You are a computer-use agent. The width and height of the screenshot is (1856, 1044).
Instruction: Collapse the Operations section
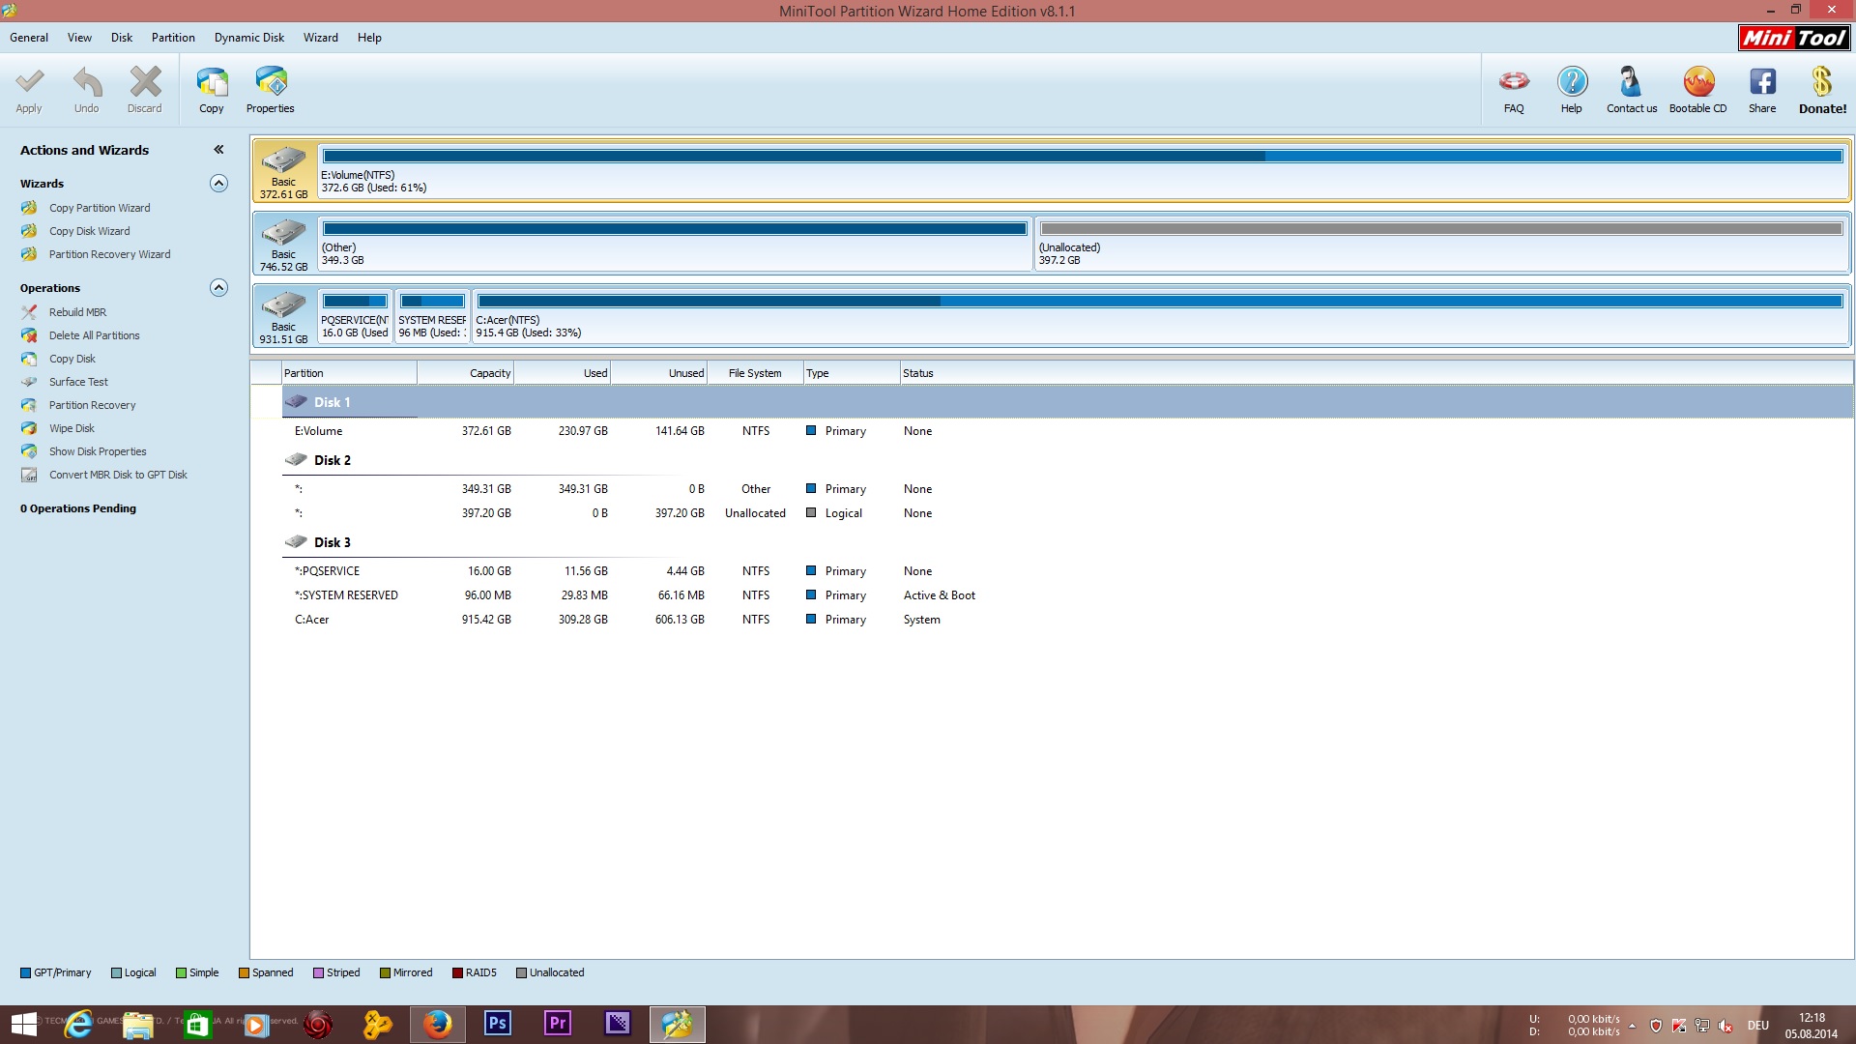click(x=219, y=288)
